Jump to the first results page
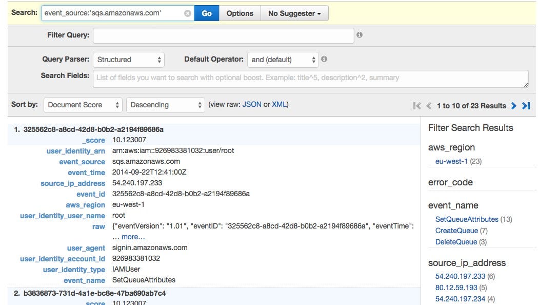The width and height of the screenshot is (538, 305). click(x=416, y=105)
